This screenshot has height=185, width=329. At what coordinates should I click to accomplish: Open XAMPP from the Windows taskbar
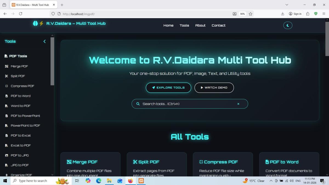141,181
